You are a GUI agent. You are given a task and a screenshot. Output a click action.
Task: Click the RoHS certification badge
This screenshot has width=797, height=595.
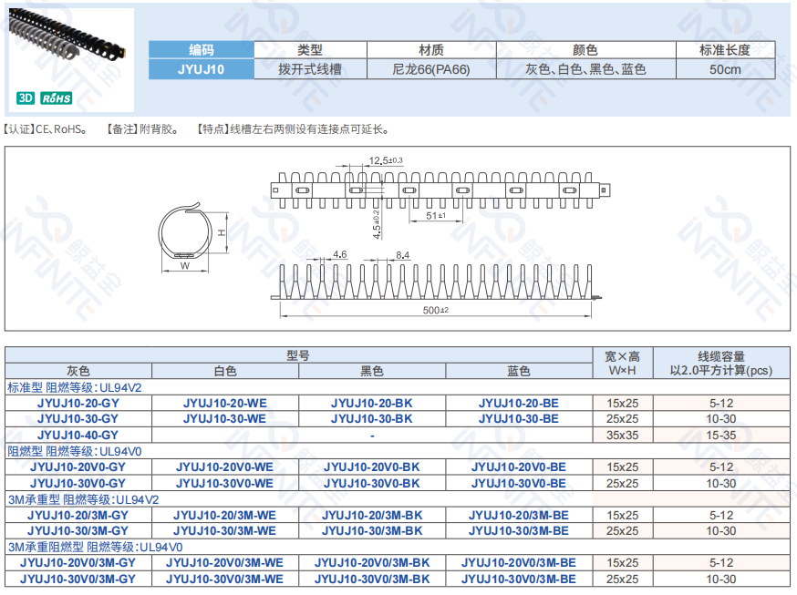56,97
